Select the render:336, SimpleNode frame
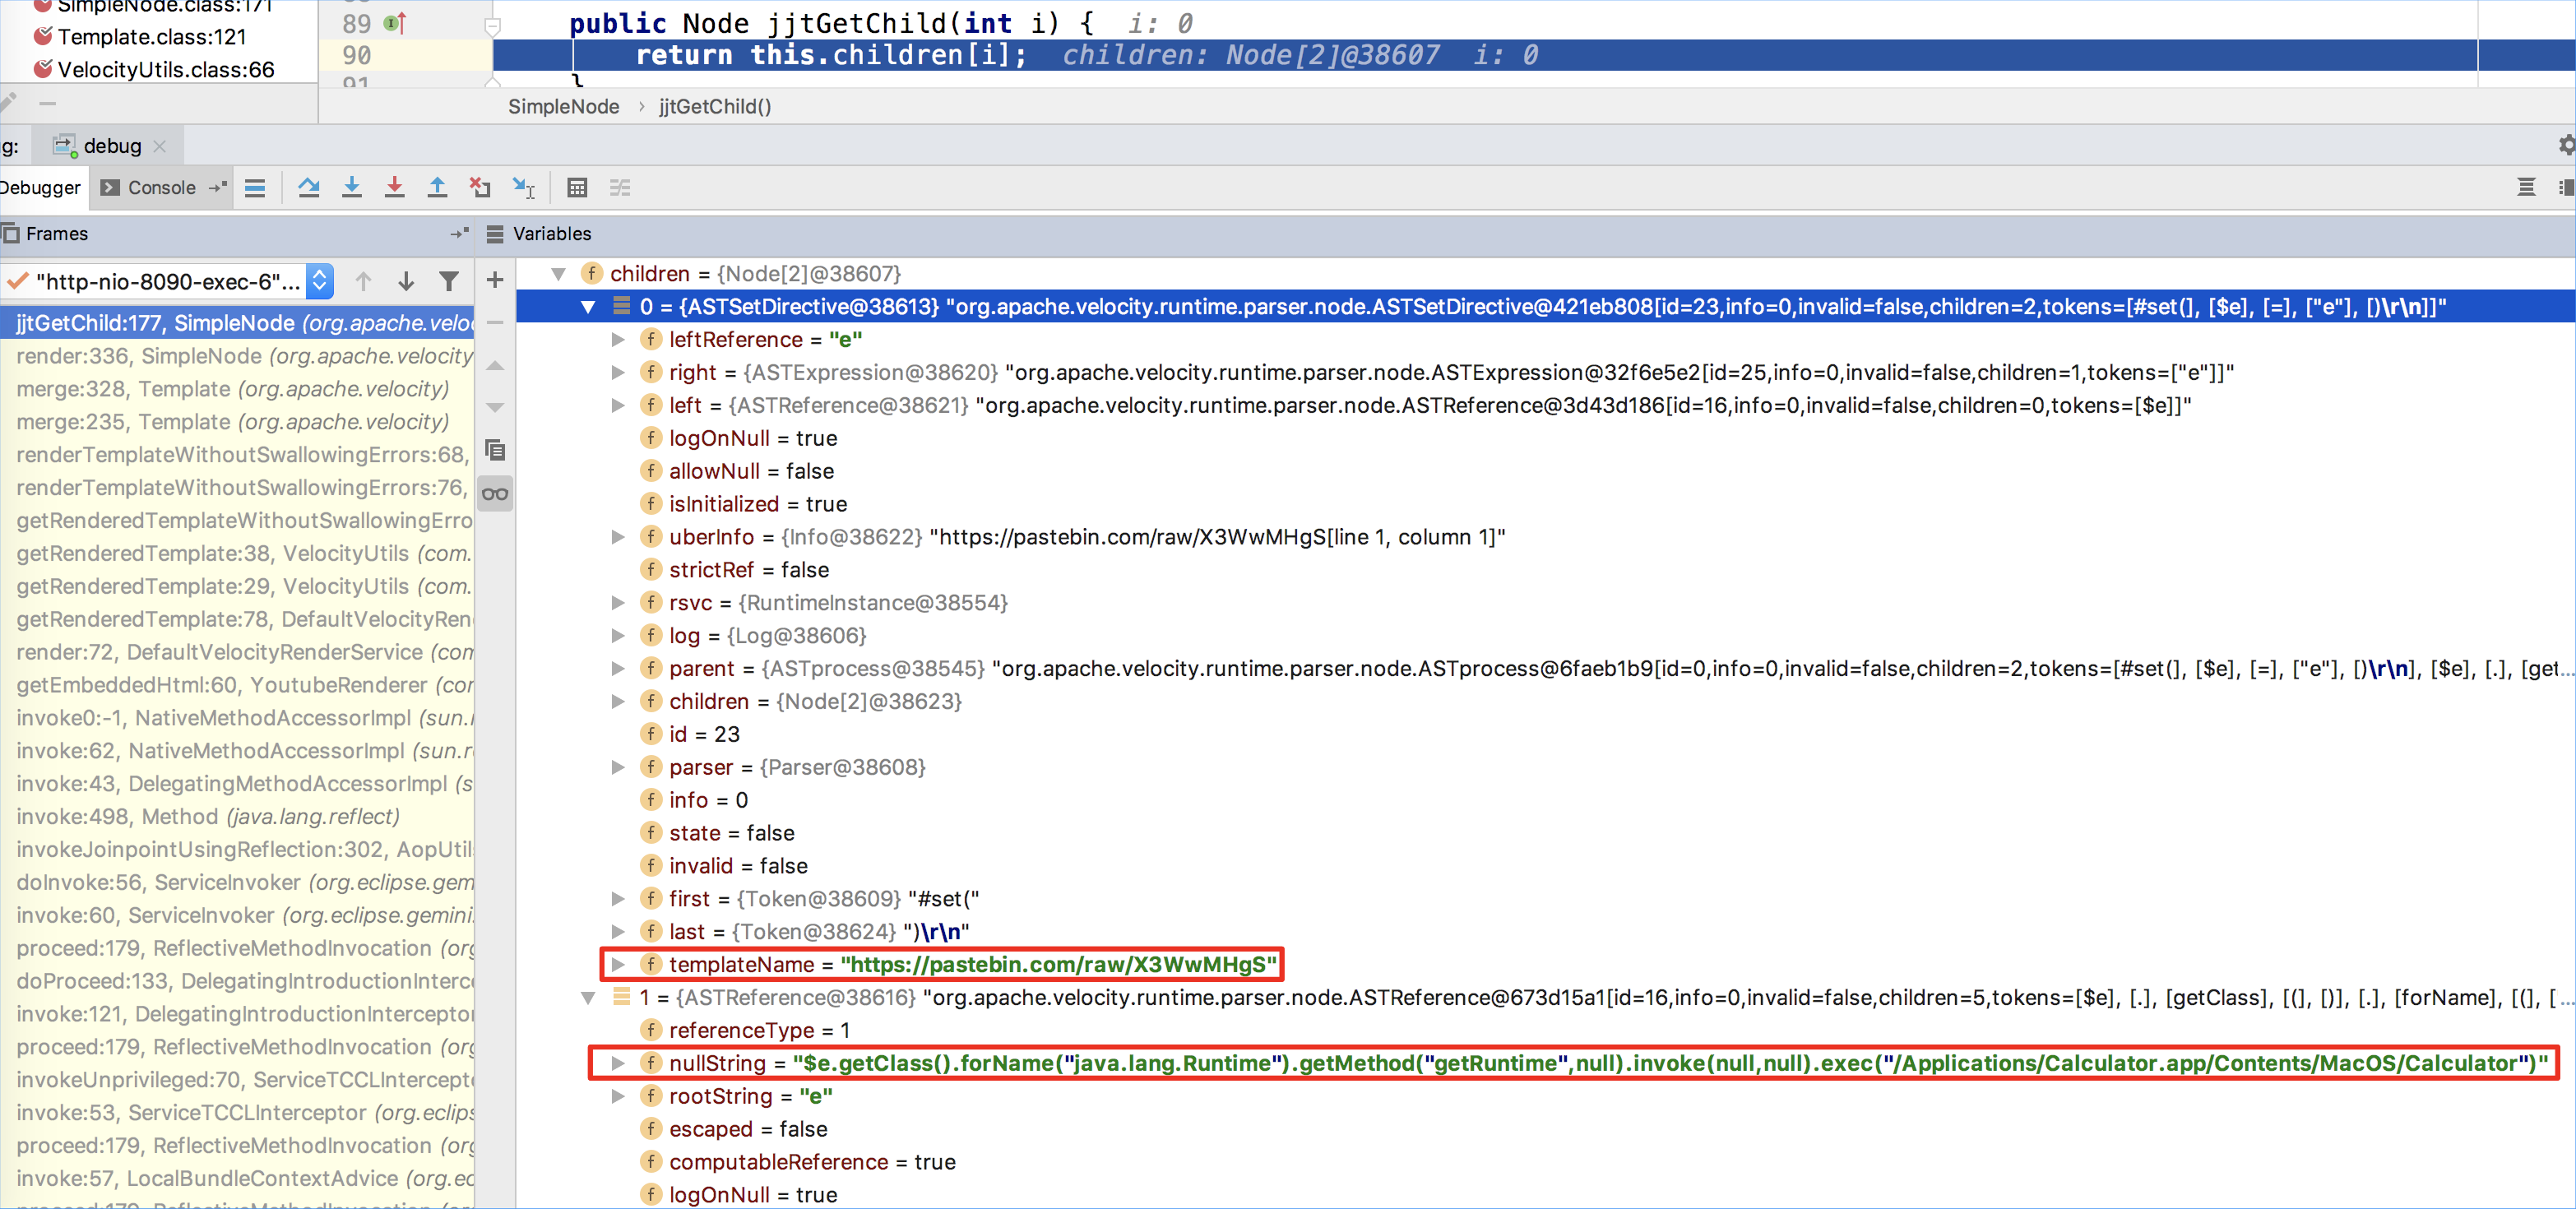Image resolution: width=2576 pixels, height=1209 pixels. tap(238, 356)
